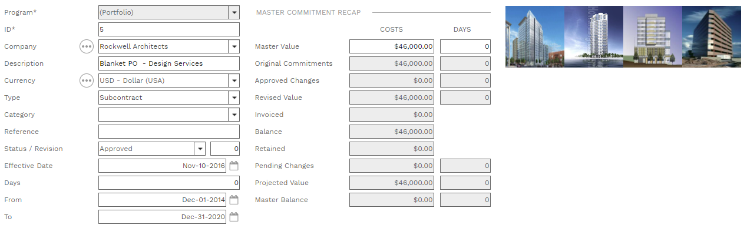This screenshot has height=235, width=747.
Task: Open the Status dropdown showing Approved
Action: click(x=200, y=149)
